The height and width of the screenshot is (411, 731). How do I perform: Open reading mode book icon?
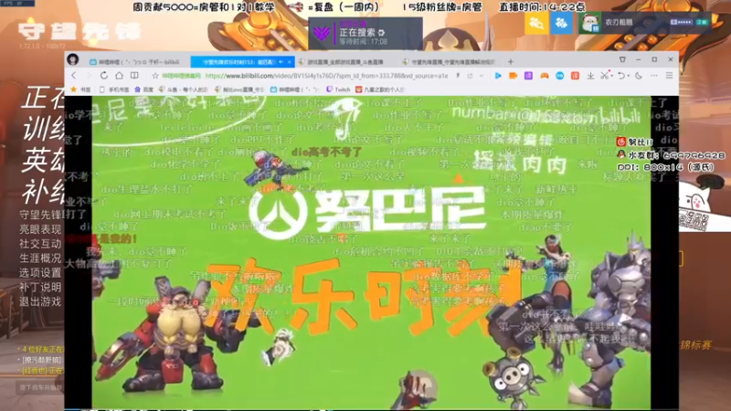(x=134, y=76)
